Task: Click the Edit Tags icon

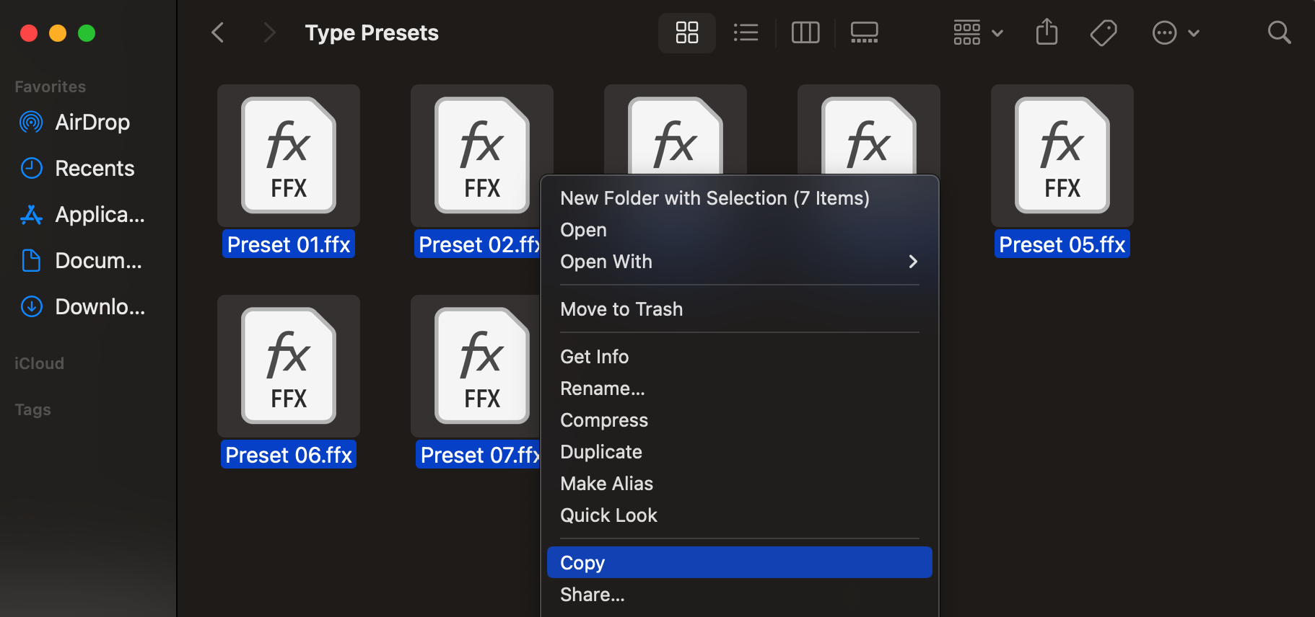Action: pyautogui.click(x=1104, y=32)
